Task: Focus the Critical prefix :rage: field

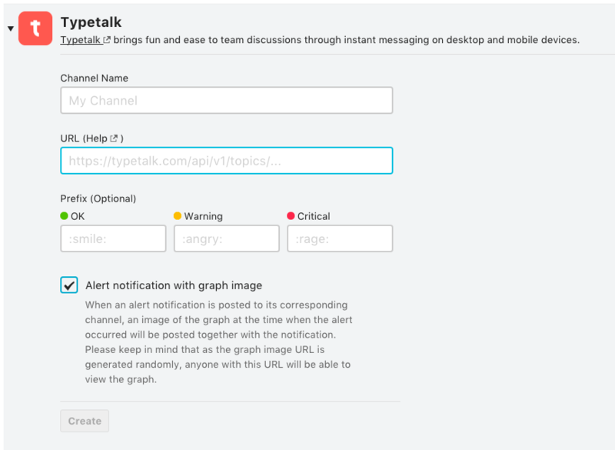Action: coord(340,238)
